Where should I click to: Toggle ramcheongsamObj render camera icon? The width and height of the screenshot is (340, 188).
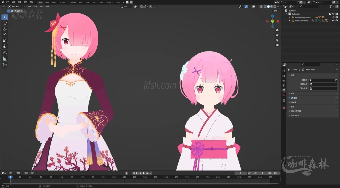[337, 17]
